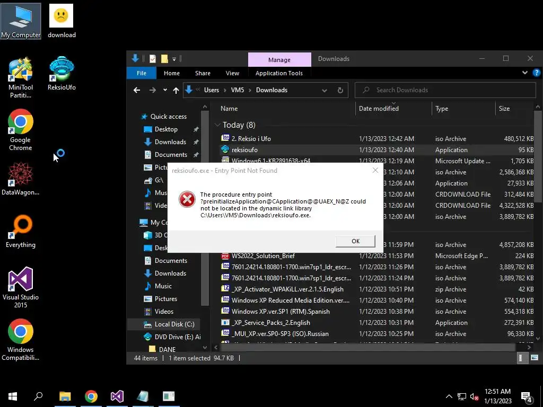This screenshot has width=543, height=407.
Task: Open taskbar search magnifier
Action: click(38, 396)
